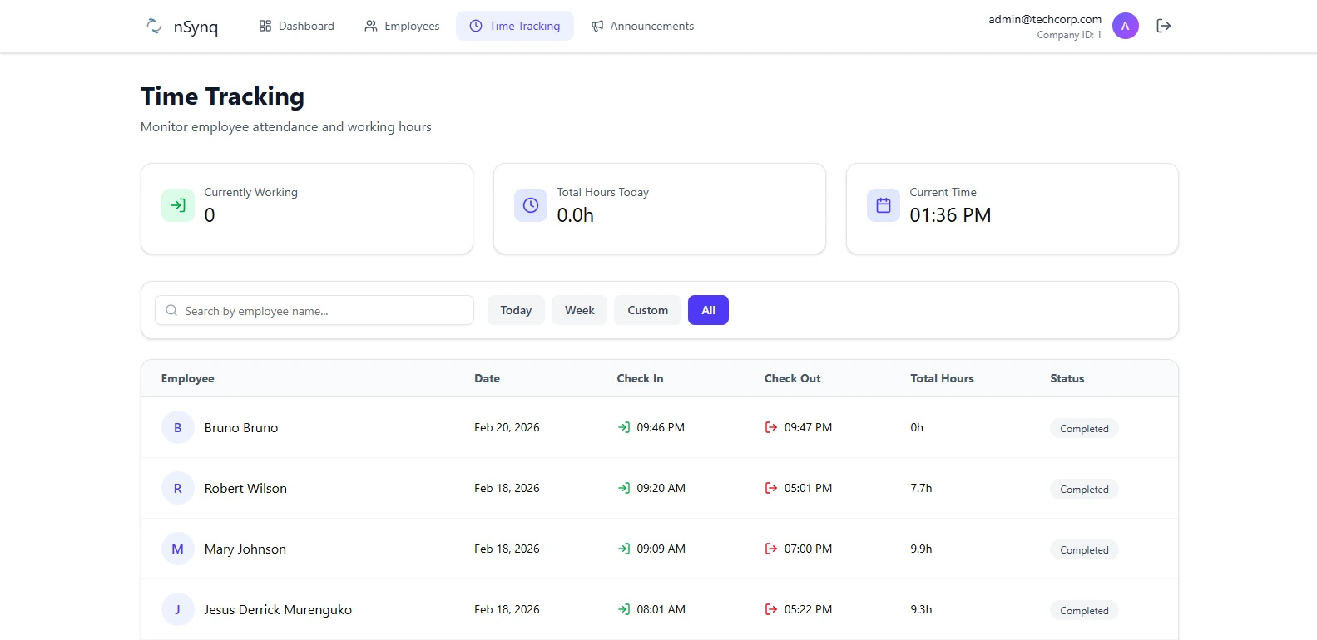
Task: Open the Announcements section
Action: pyautogui.click(x=642, y=26)
